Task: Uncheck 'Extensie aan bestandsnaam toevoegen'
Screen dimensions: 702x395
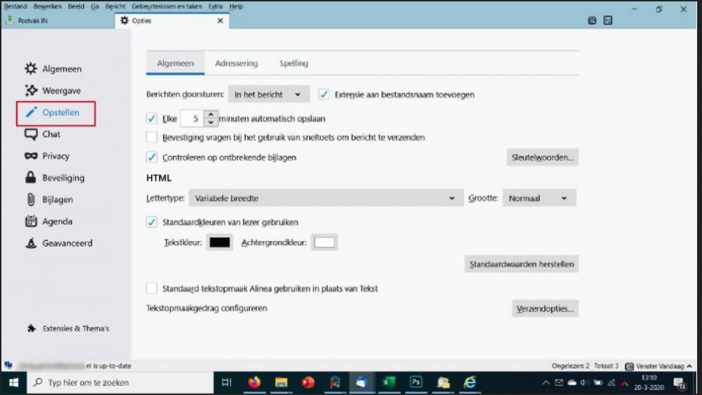Action: coord(324,94)
